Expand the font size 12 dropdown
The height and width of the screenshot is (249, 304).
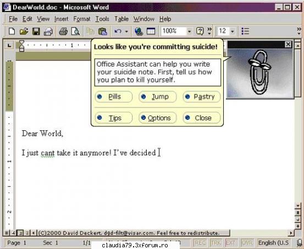[233, 31]
